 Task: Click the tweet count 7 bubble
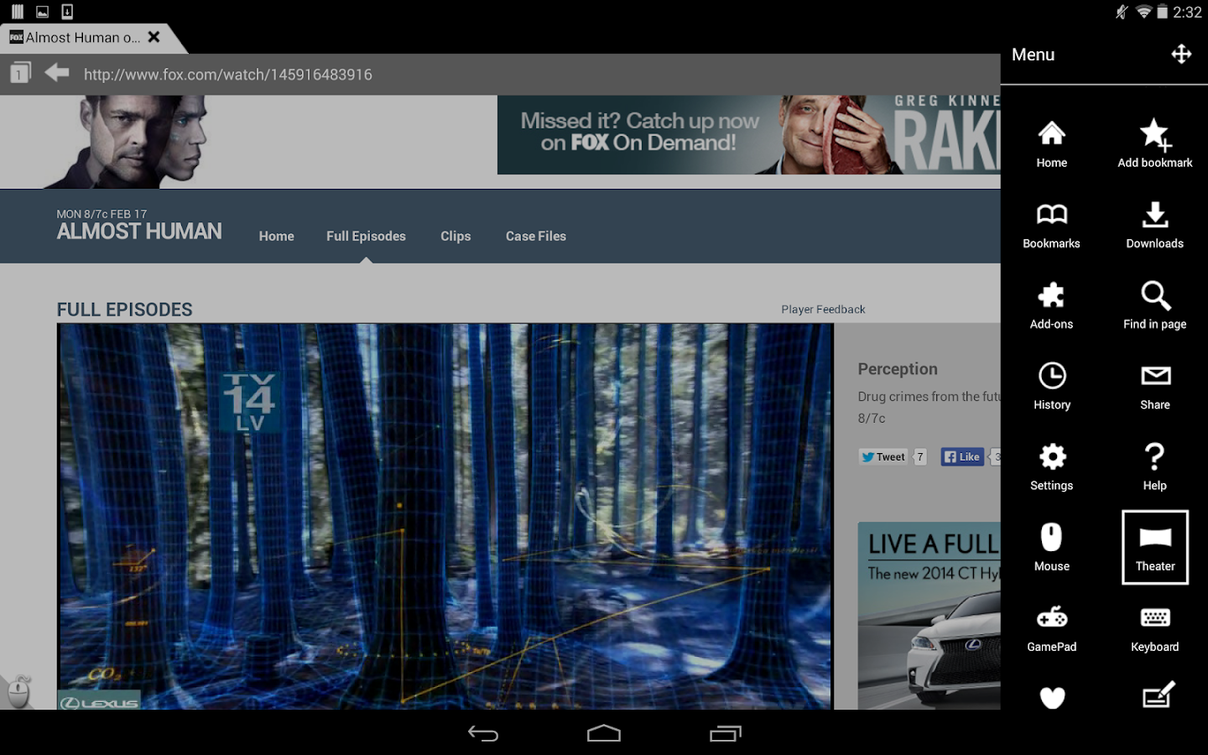[920, 457]
